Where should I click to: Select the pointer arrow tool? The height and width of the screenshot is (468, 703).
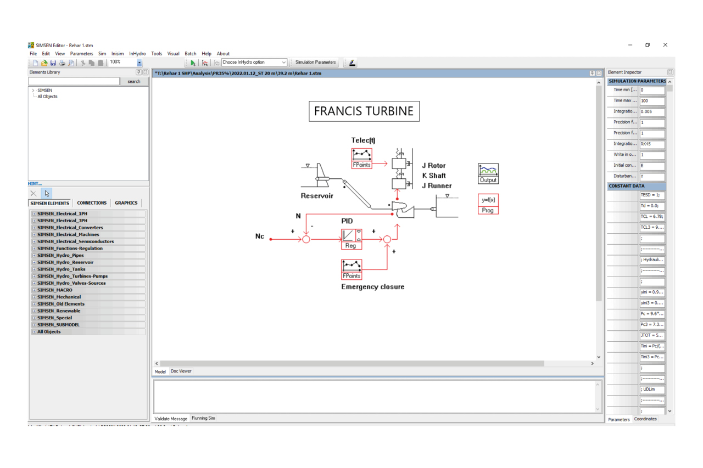click(x=47, y=193)
